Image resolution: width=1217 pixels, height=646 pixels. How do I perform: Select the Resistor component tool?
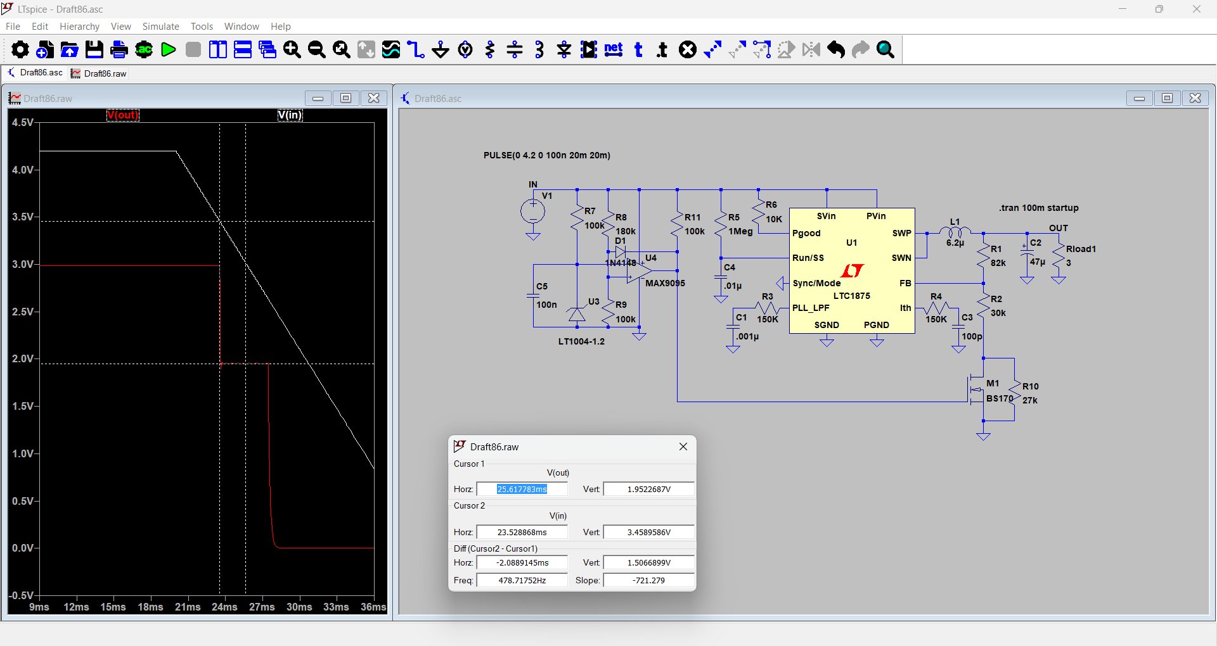click(x=490, y=49)
